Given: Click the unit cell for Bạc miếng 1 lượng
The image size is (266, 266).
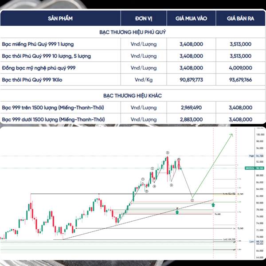Looking at the screenshot, I should tap(144, 44).
